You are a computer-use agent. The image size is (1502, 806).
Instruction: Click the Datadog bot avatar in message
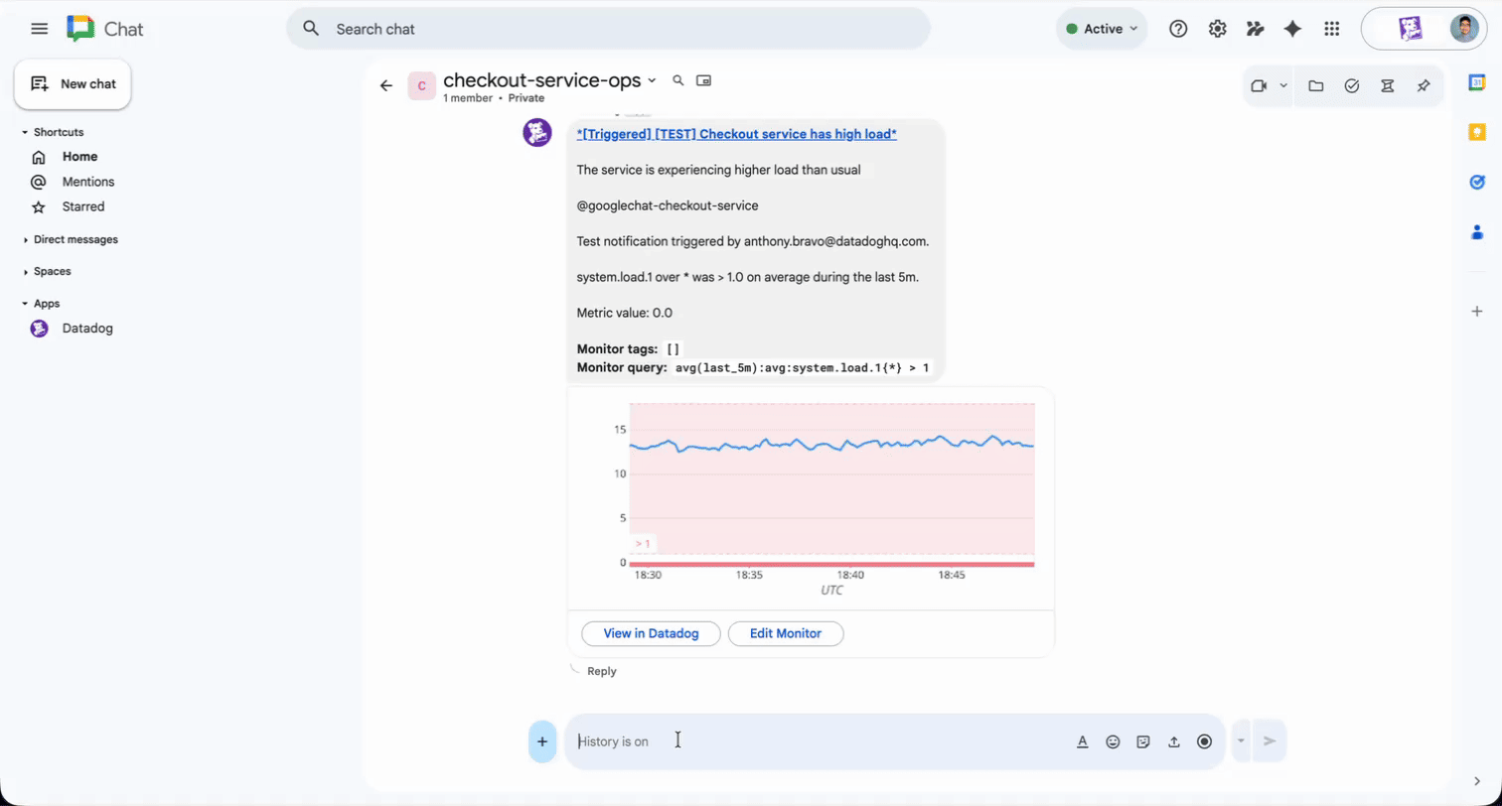click(x=537, y=132)
